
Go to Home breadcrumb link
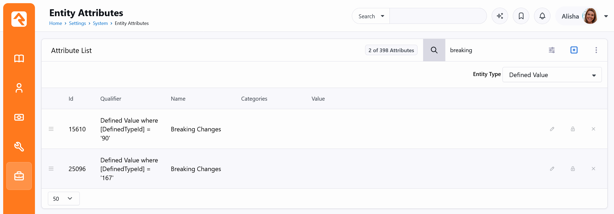(x=56, y=23)
